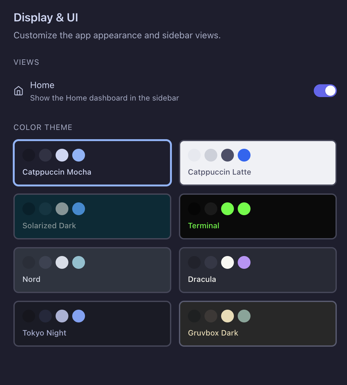Click the COLOR THEME section label
This screenshot has width=347, height=385.
(43, 127)
